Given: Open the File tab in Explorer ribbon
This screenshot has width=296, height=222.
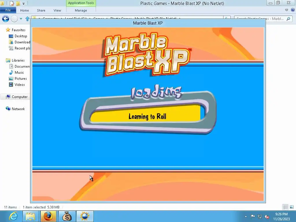Looking at the screenshot, I should (8, 10).
